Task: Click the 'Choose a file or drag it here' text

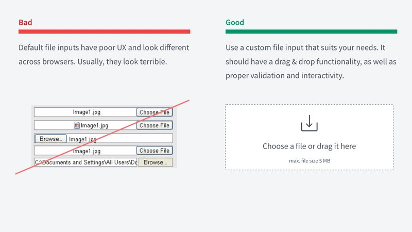Action: 310,146
